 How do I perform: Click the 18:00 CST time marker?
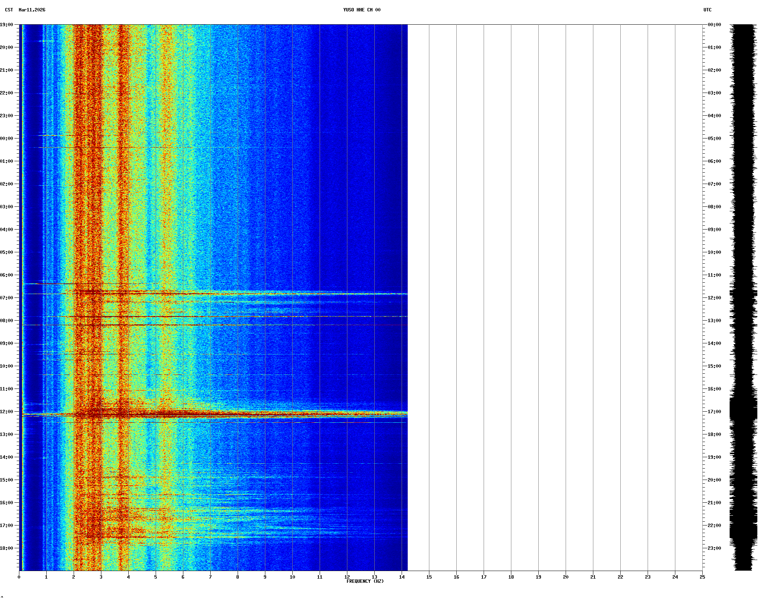click(6, 548)
